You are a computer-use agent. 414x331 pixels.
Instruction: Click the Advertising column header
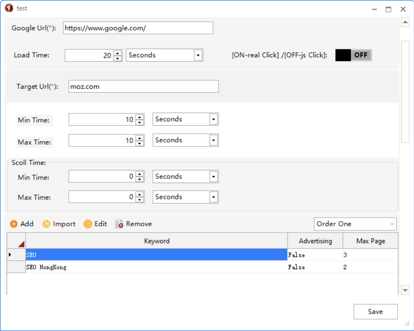315,241
